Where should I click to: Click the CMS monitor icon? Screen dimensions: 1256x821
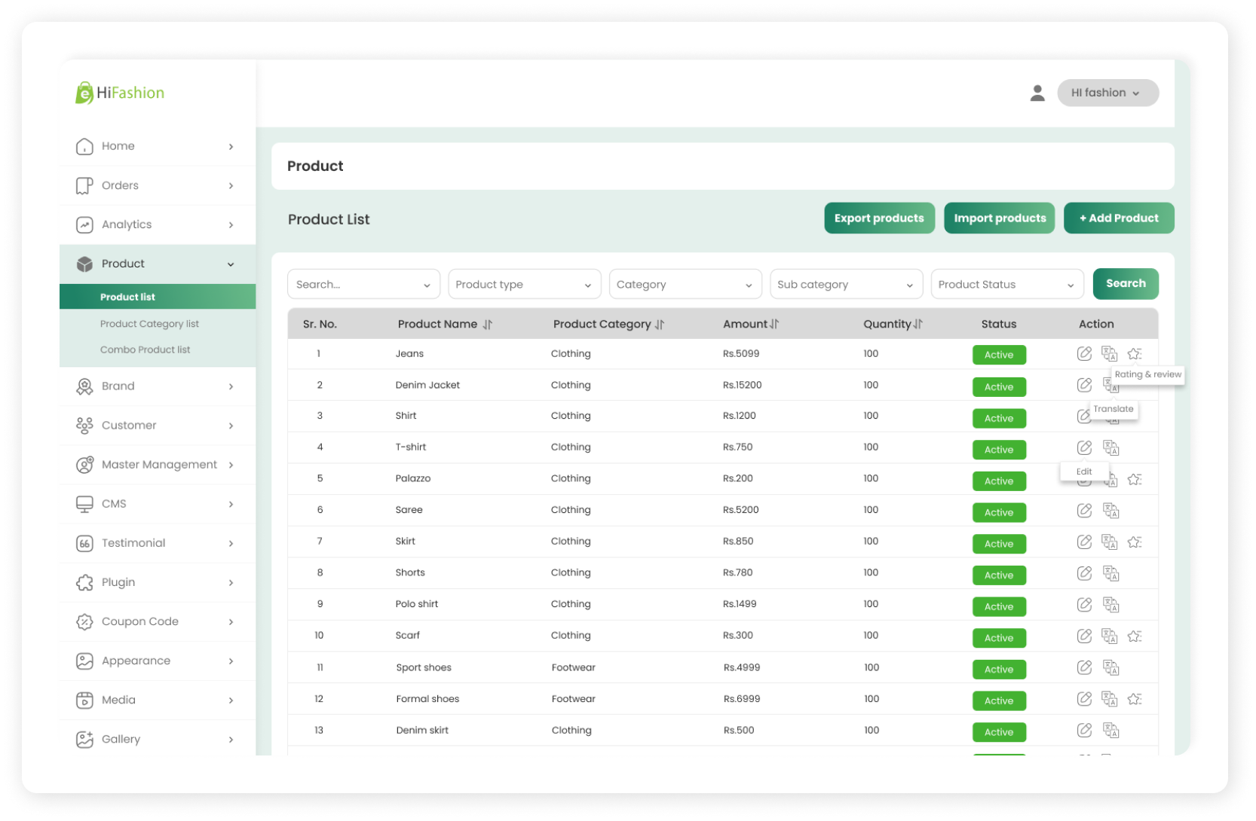click(x=84, y=504)
